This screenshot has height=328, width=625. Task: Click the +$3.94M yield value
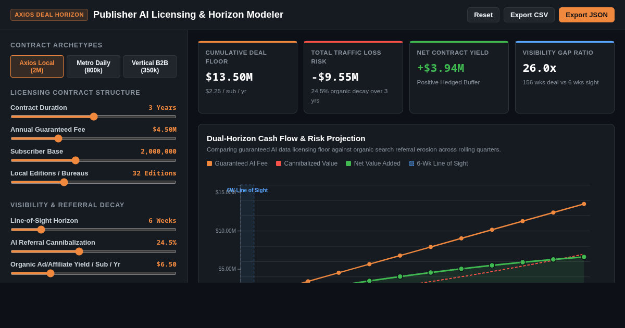pos(441,68)
